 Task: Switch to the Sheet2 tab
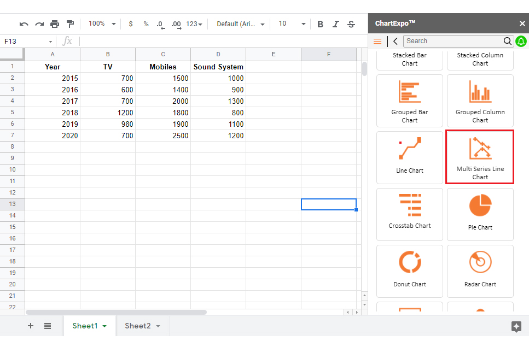coord(142,326)
